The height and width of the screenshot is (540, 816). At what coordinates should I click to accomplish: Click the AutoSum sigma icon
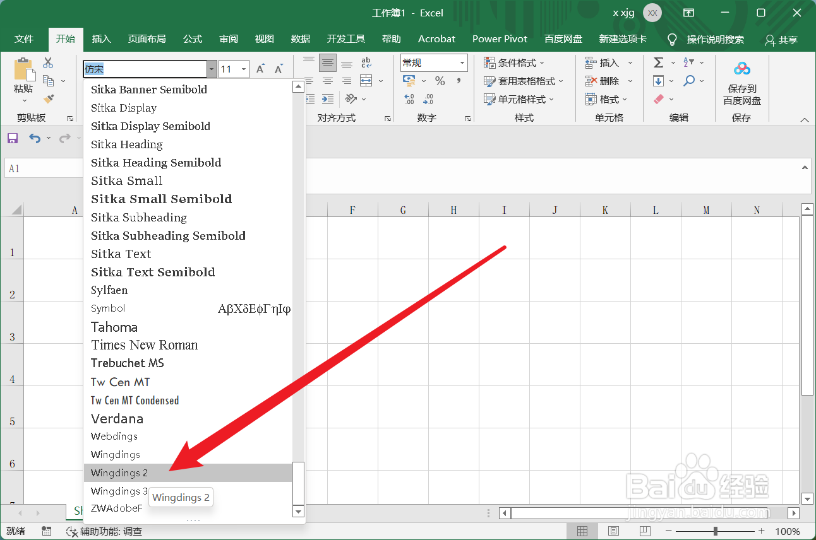pos(658,62)
